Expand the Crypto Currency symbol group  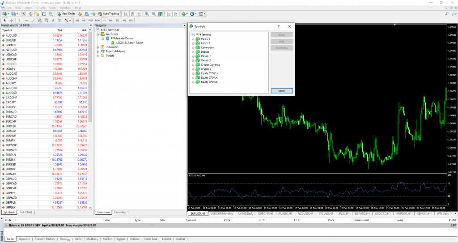pos(193,65)
